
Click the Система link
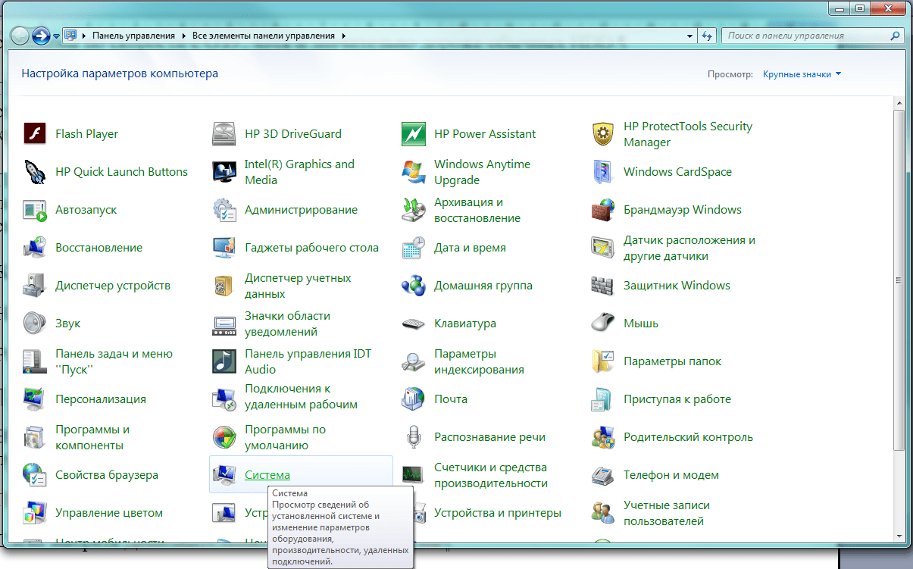(267, 475)
